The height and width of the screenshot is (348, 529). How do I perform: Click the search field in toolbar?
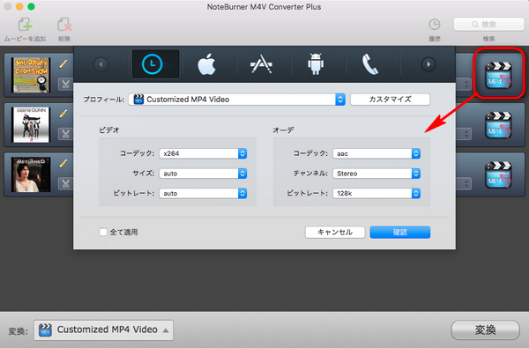click(x=488, y=25)
